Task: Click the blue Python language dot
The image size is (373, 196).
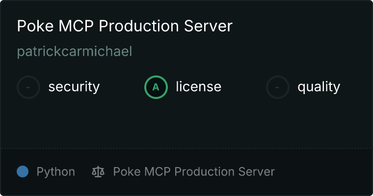Action: point(23,172)
